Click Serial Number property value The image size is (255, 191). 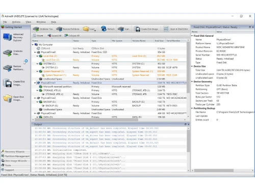click(226, 55)
